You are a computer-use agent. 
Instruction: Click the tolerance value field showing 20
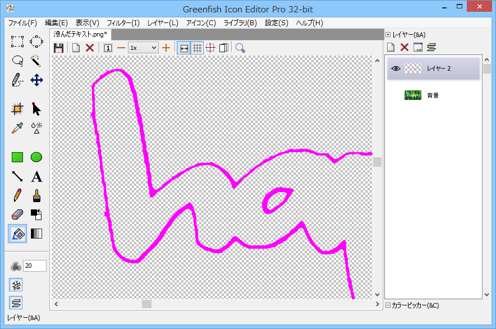click(34, 266)
